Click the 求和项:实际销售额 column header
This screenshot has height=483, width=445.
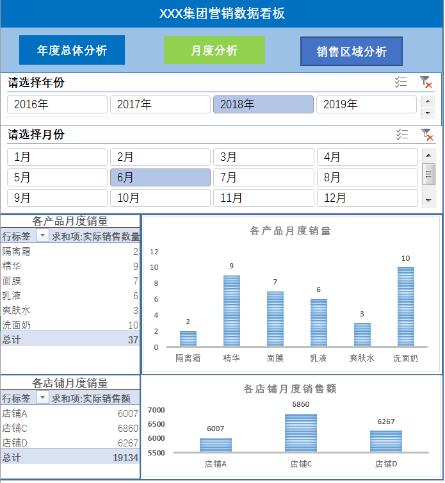tap(91, 398)
